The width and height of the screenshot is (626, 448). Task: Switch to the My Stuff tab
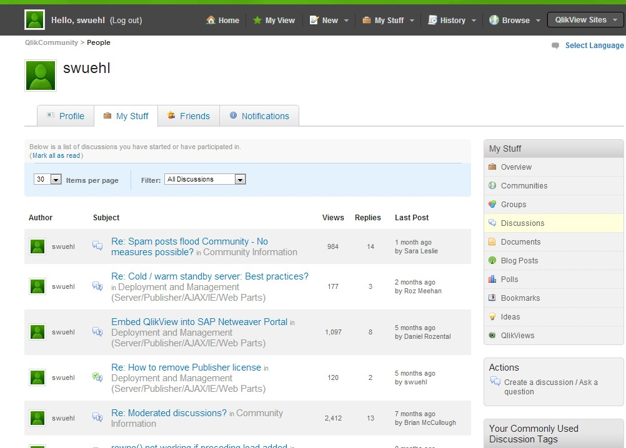126,116
